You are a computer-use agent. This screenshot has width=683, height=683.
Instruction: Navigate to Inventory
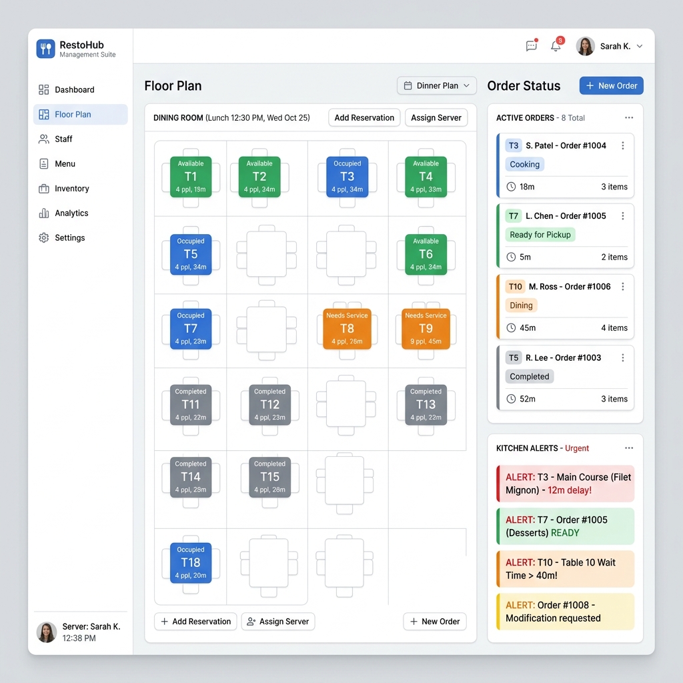(x=81, y=189)
